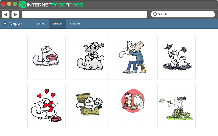Select sticker of cat hugging red heart
The width and height of the screenshot is (218, 136).
coord(46,106)
